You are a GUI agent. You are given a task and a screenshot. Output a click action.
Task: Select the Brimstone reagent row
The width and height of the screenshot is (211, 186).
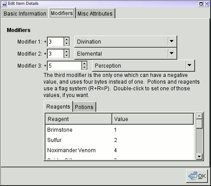[119, 130]
